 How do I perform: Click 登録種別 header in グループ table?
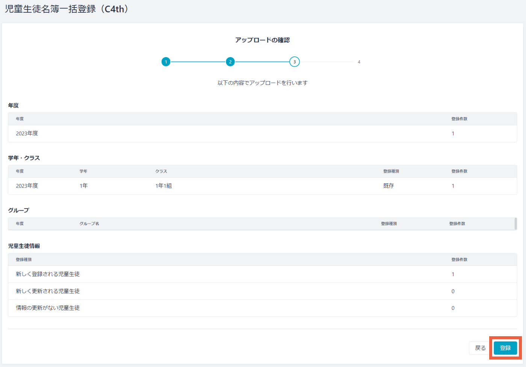(389, 224)
